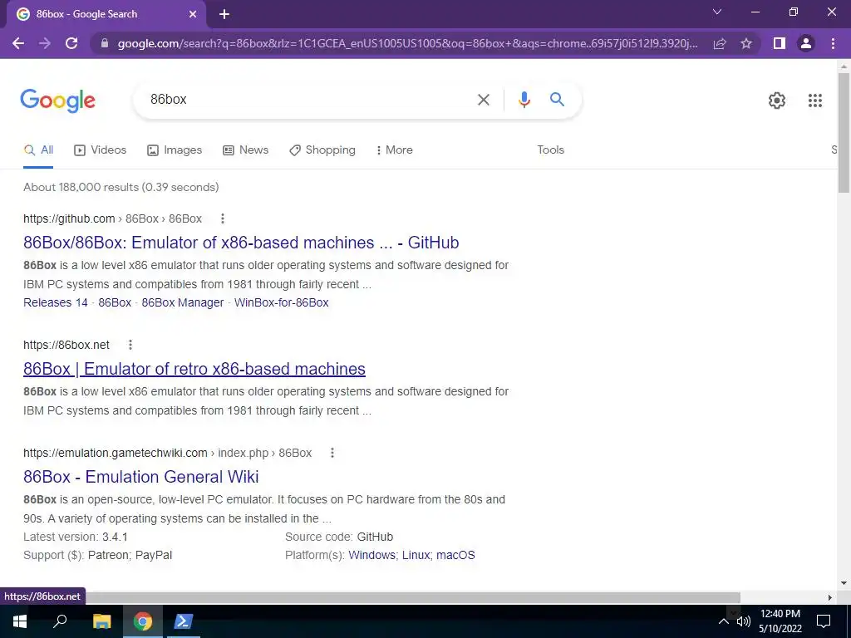The width and height of the screenshot is (851, 638).
Task: Open PowerShell from the taskbar
Action: coord(182,621)
